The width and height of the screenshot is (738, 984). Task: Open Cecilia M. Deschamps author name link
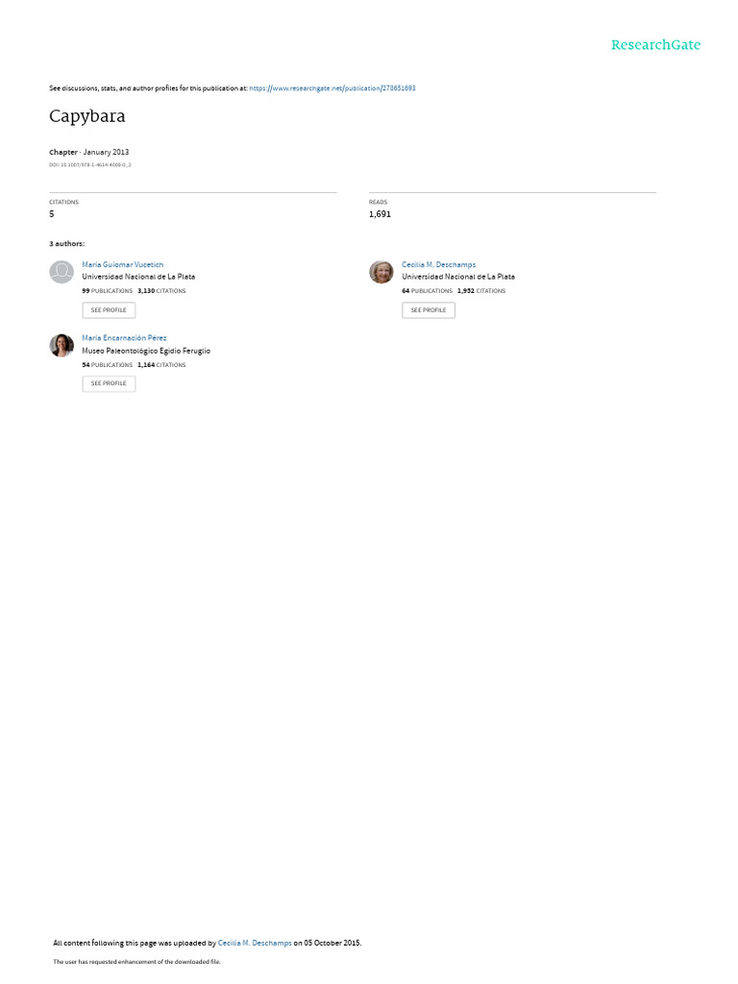coord(438,265)
